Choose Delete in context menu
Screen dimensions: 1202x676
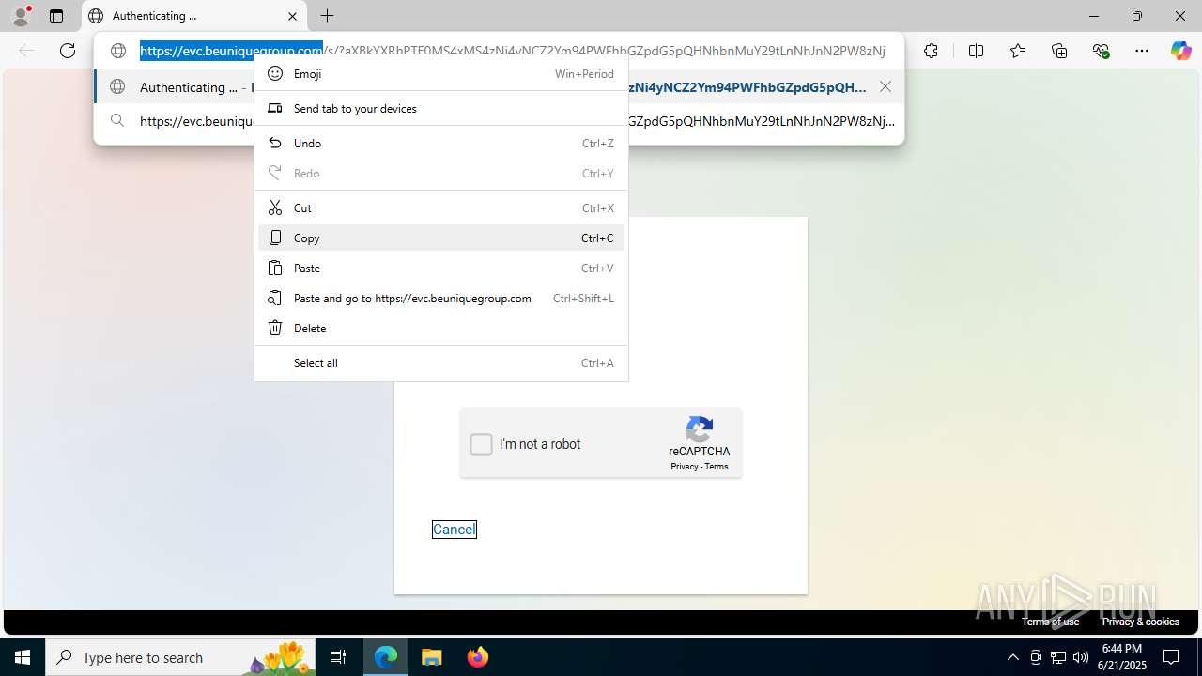click(441, 328)
